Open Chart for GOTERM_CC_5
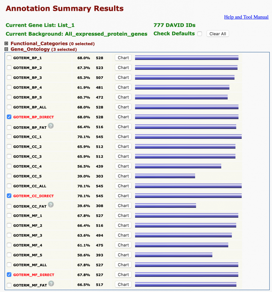This screenshot has height=292, width=272. pos(123,176)
